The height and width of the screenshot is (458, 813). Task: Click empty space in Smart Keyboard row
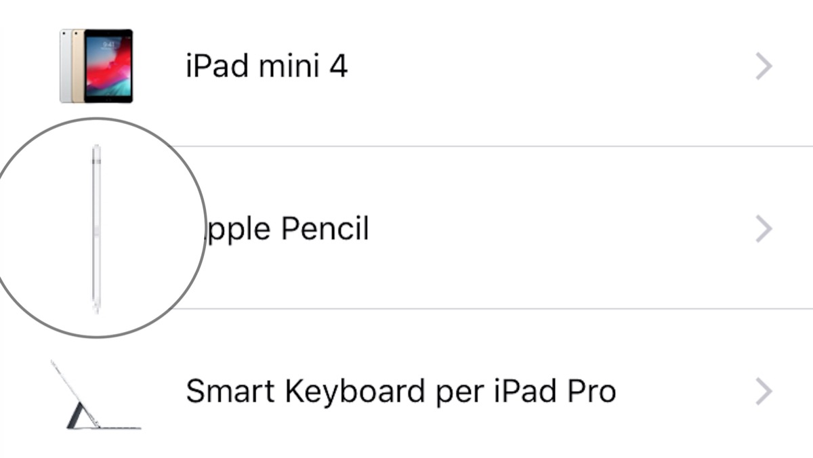click(x=684, y=392)
